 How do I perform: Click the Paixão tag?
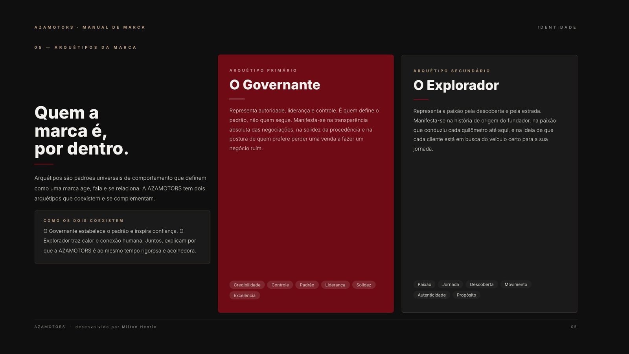[x=424, y=284]
